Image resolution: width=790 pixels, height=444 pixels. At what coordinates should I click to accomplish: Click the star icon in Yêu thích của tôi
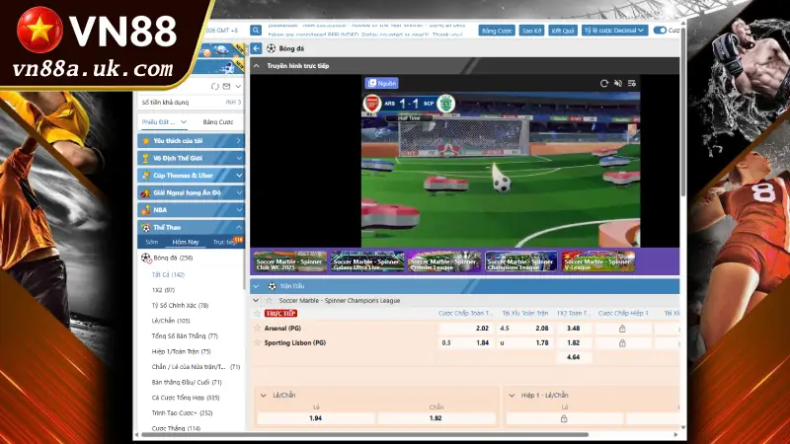[x=145, y=141]
